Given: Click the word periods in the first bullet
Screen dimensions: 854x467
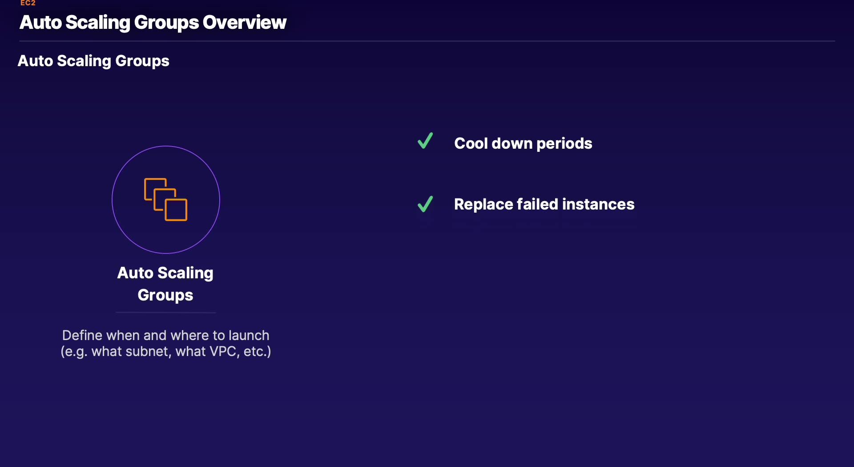Looking at the screenshot, I should click(564, 143).
